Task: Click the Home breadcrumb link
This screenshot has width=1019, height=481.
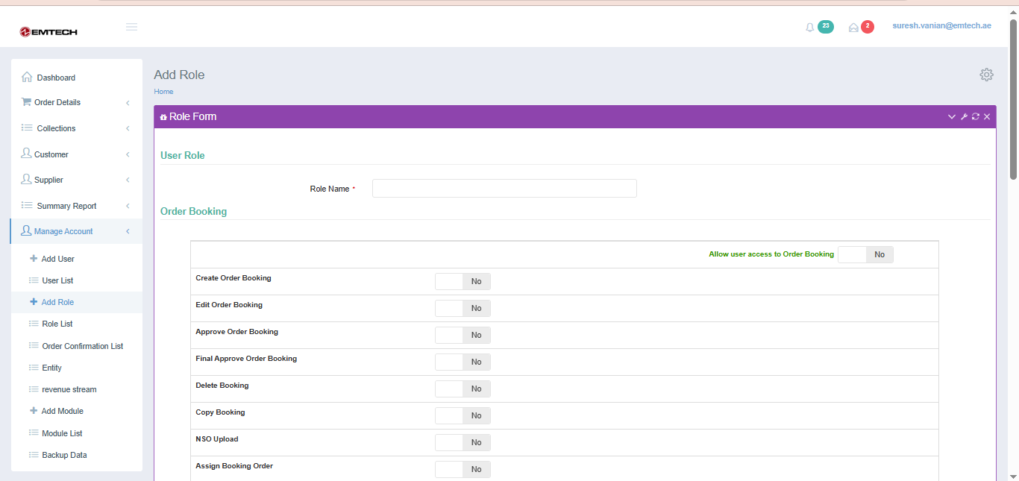Action: [163, 92]
